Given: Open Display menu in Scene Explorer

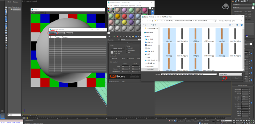Looking at the screenshot, I should 15,2.
